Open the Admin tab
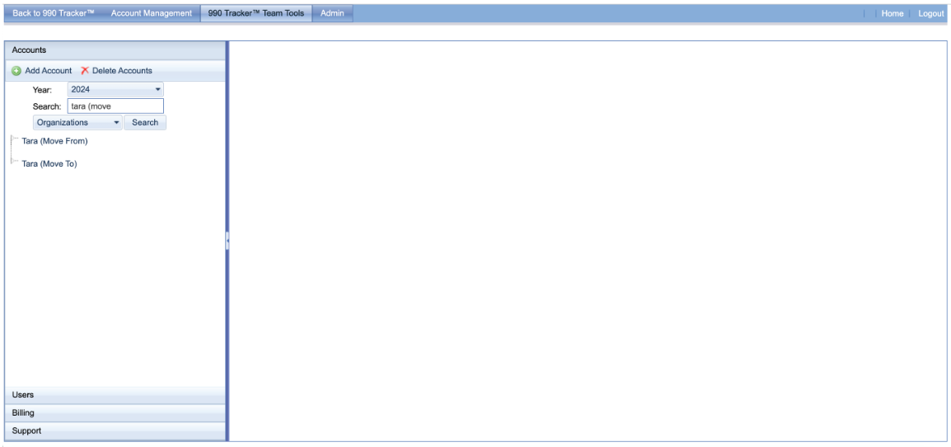Viewport: 951px width, 447px height. 332,13
